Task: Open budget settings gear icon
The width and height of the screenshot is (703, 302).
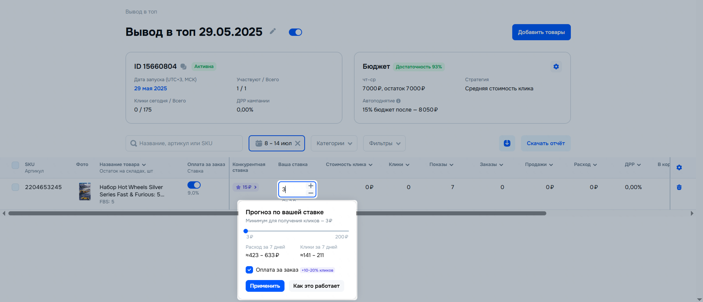Action: [556, 67]
